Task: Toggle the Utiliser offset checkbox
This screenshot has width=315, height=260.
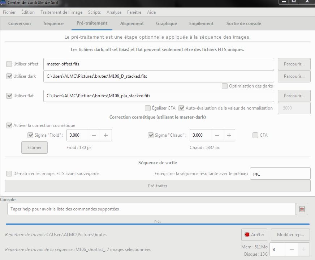Action: (x=9, y=64)
